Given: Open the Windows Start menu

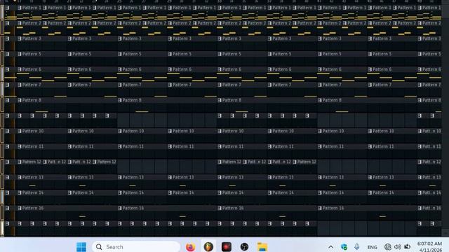Looking at the screenshot, I should 81,247.
